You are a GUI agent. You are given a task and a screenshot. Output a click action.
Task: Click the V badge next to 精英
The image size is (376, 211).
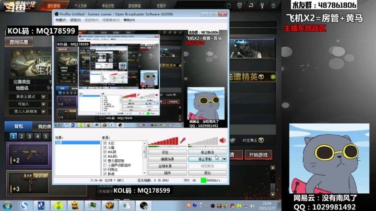[261, 77]
